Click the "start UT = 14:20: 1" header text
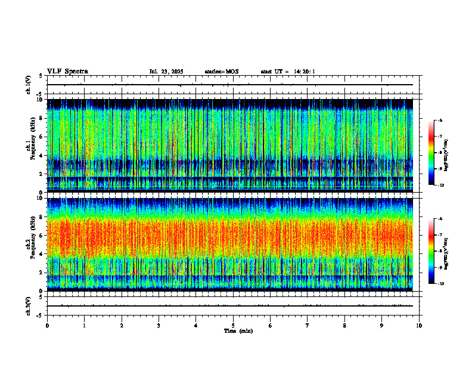 [x=288, y=72]
